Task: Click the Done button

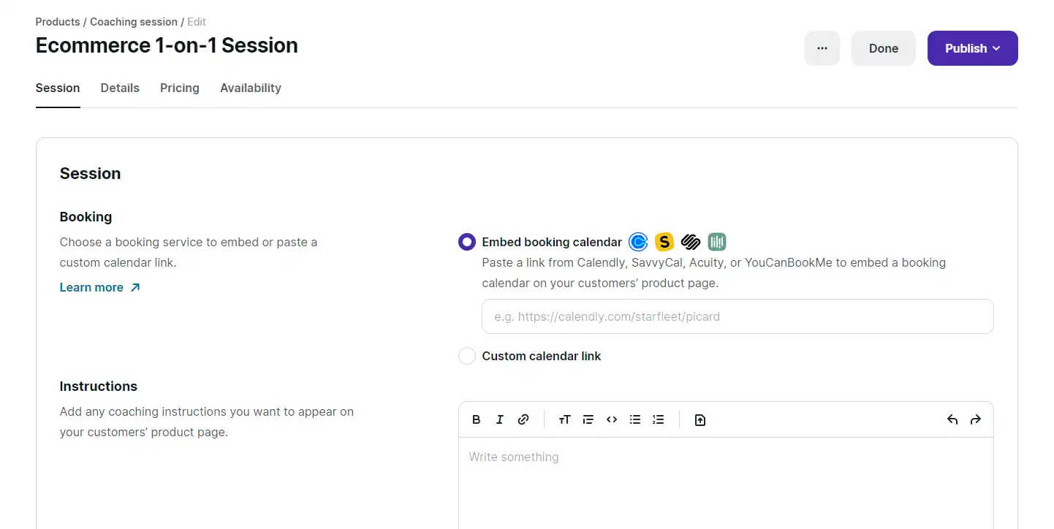Action: click(x=884, y=48)
